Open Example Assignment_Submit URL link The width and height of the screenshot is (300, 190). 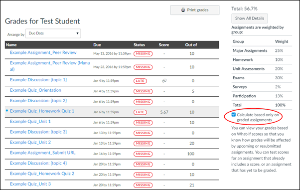tap(43, 153)
